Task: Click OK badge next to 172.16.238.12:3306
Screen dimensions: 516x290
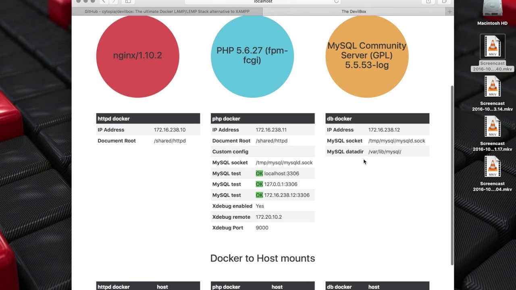Action: pyautogui.click(x=259, y=195)
